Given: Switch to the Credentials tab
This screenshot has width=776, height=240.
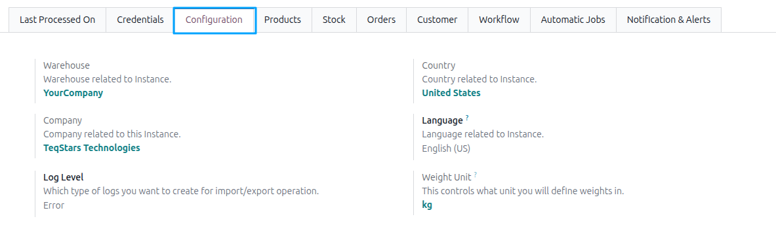Looking at the screenshot, I should [140, 20].
